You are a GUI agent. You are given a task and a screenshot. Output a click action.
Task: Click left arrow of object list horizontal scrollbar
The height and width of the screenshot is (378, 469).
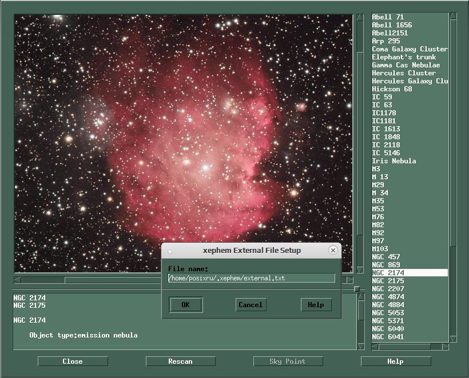pyautogui.click(x=375, y=347)
